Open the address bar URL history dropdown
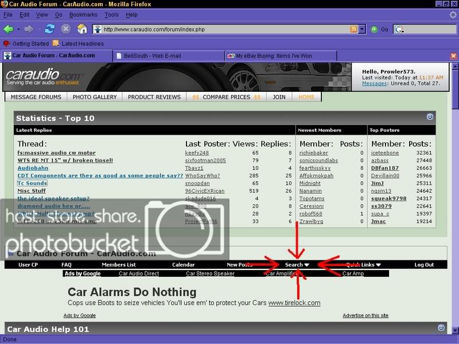Viewport: 459px width, 344px height. [x=362, y=29]
